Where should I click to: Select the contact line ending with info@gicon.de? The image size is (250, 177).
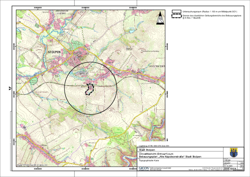click(x=205, y=170)
